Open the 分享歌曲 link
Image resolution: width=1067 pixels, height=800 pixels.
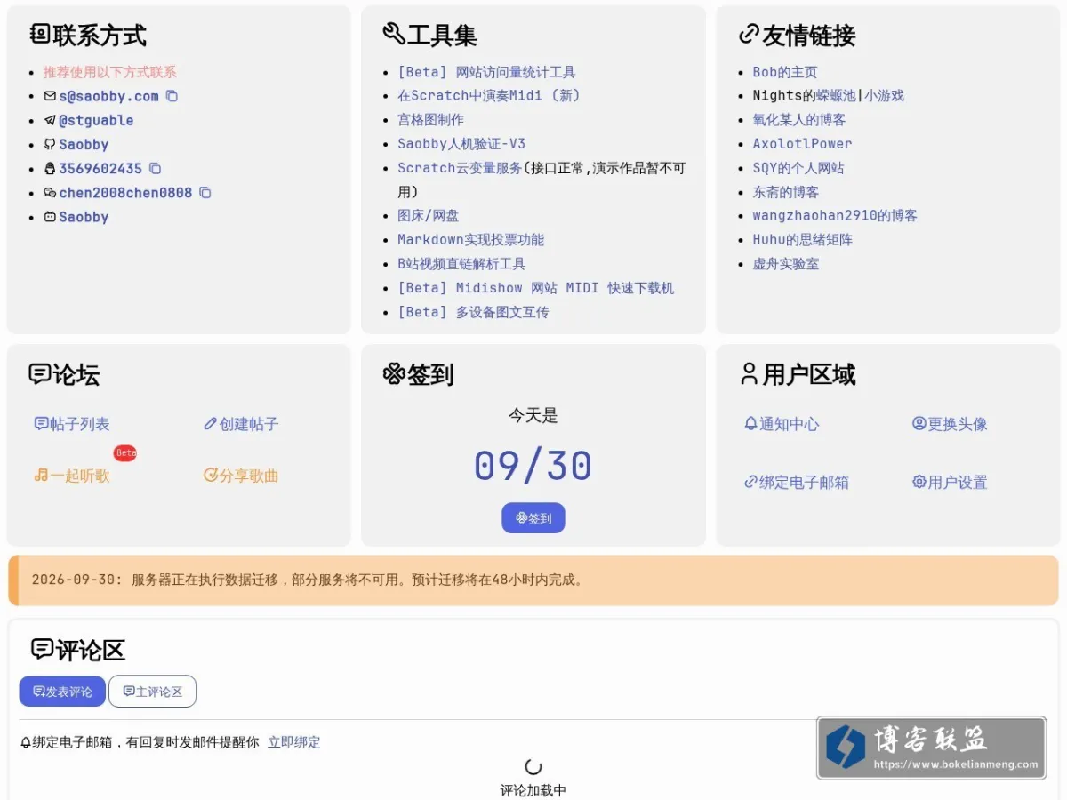click(x=241, y=476)
